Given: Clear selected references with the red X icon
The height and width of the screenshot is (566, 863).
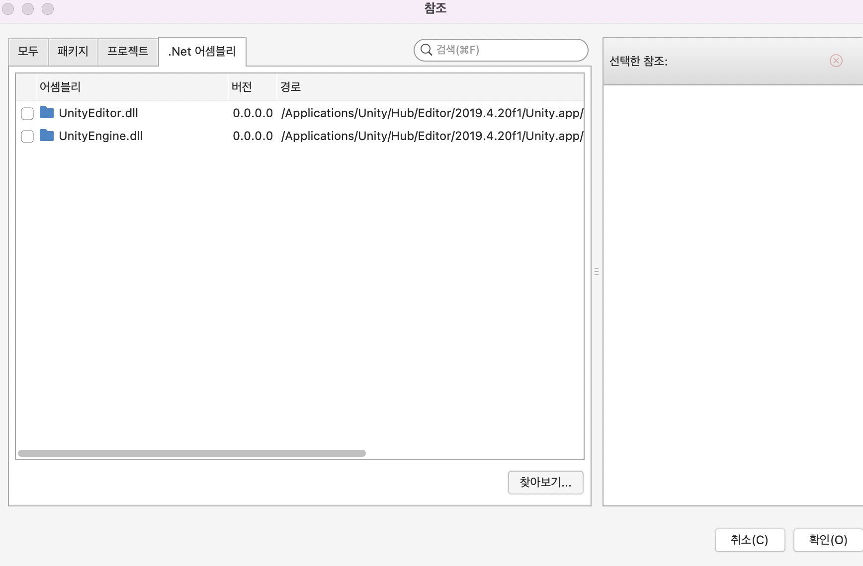Looking at the screenshot, I should [836, 61].
